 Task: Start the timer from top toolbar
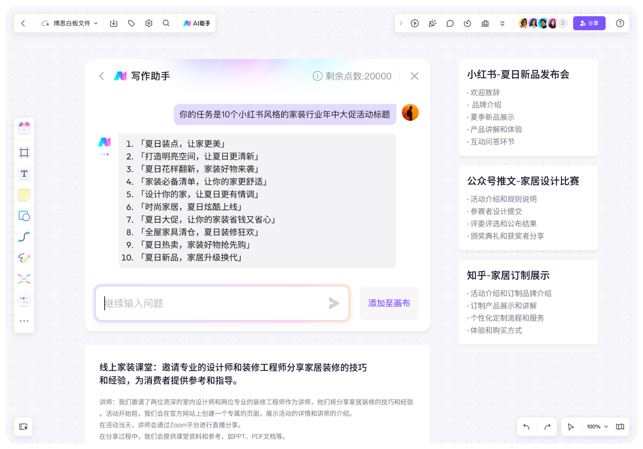click(467, 23)
